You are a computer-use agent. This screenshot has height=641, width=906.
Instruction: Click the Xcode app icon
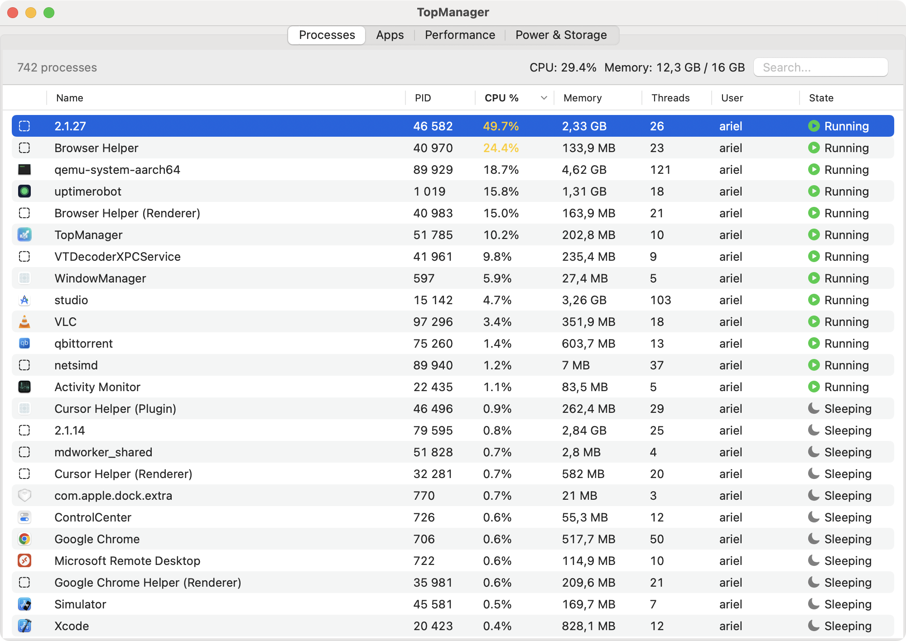pyautogui.click(x=24, y=626)
